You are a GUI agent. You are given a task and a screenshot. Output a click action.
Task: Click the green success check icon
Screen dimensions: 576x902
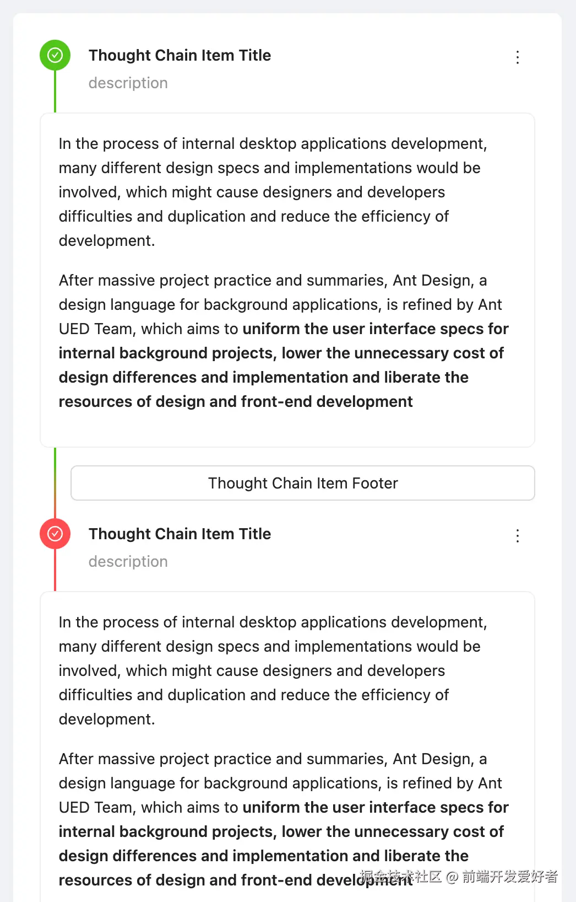pyautogui.click(x=55, y=55)
